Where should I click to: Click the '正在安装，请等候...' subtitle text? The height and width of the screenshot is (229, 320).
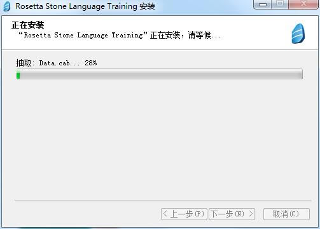120,35
